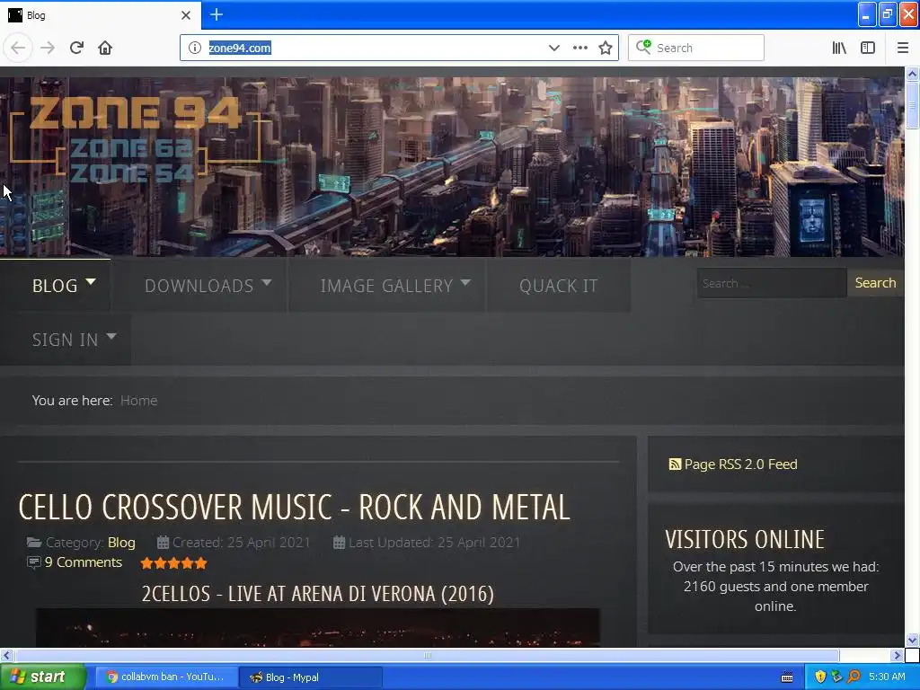Open page actions three-dot menu
The image size is (920, 690).
pos(579,48)
